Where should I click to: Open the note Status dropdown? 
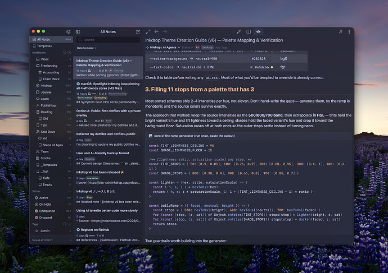pyautogui.click(x=187, y=47)
